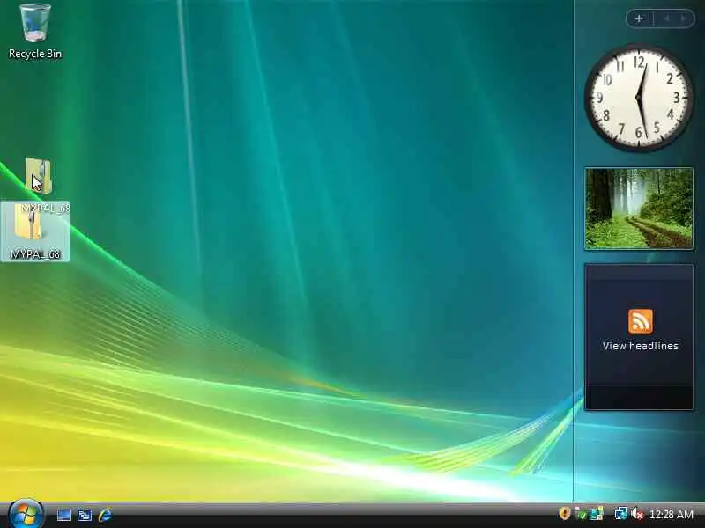Open the Windows Start orb
The height and width of the screenshot is (528, 705).
pyautogui.click(x=26, y=514)
